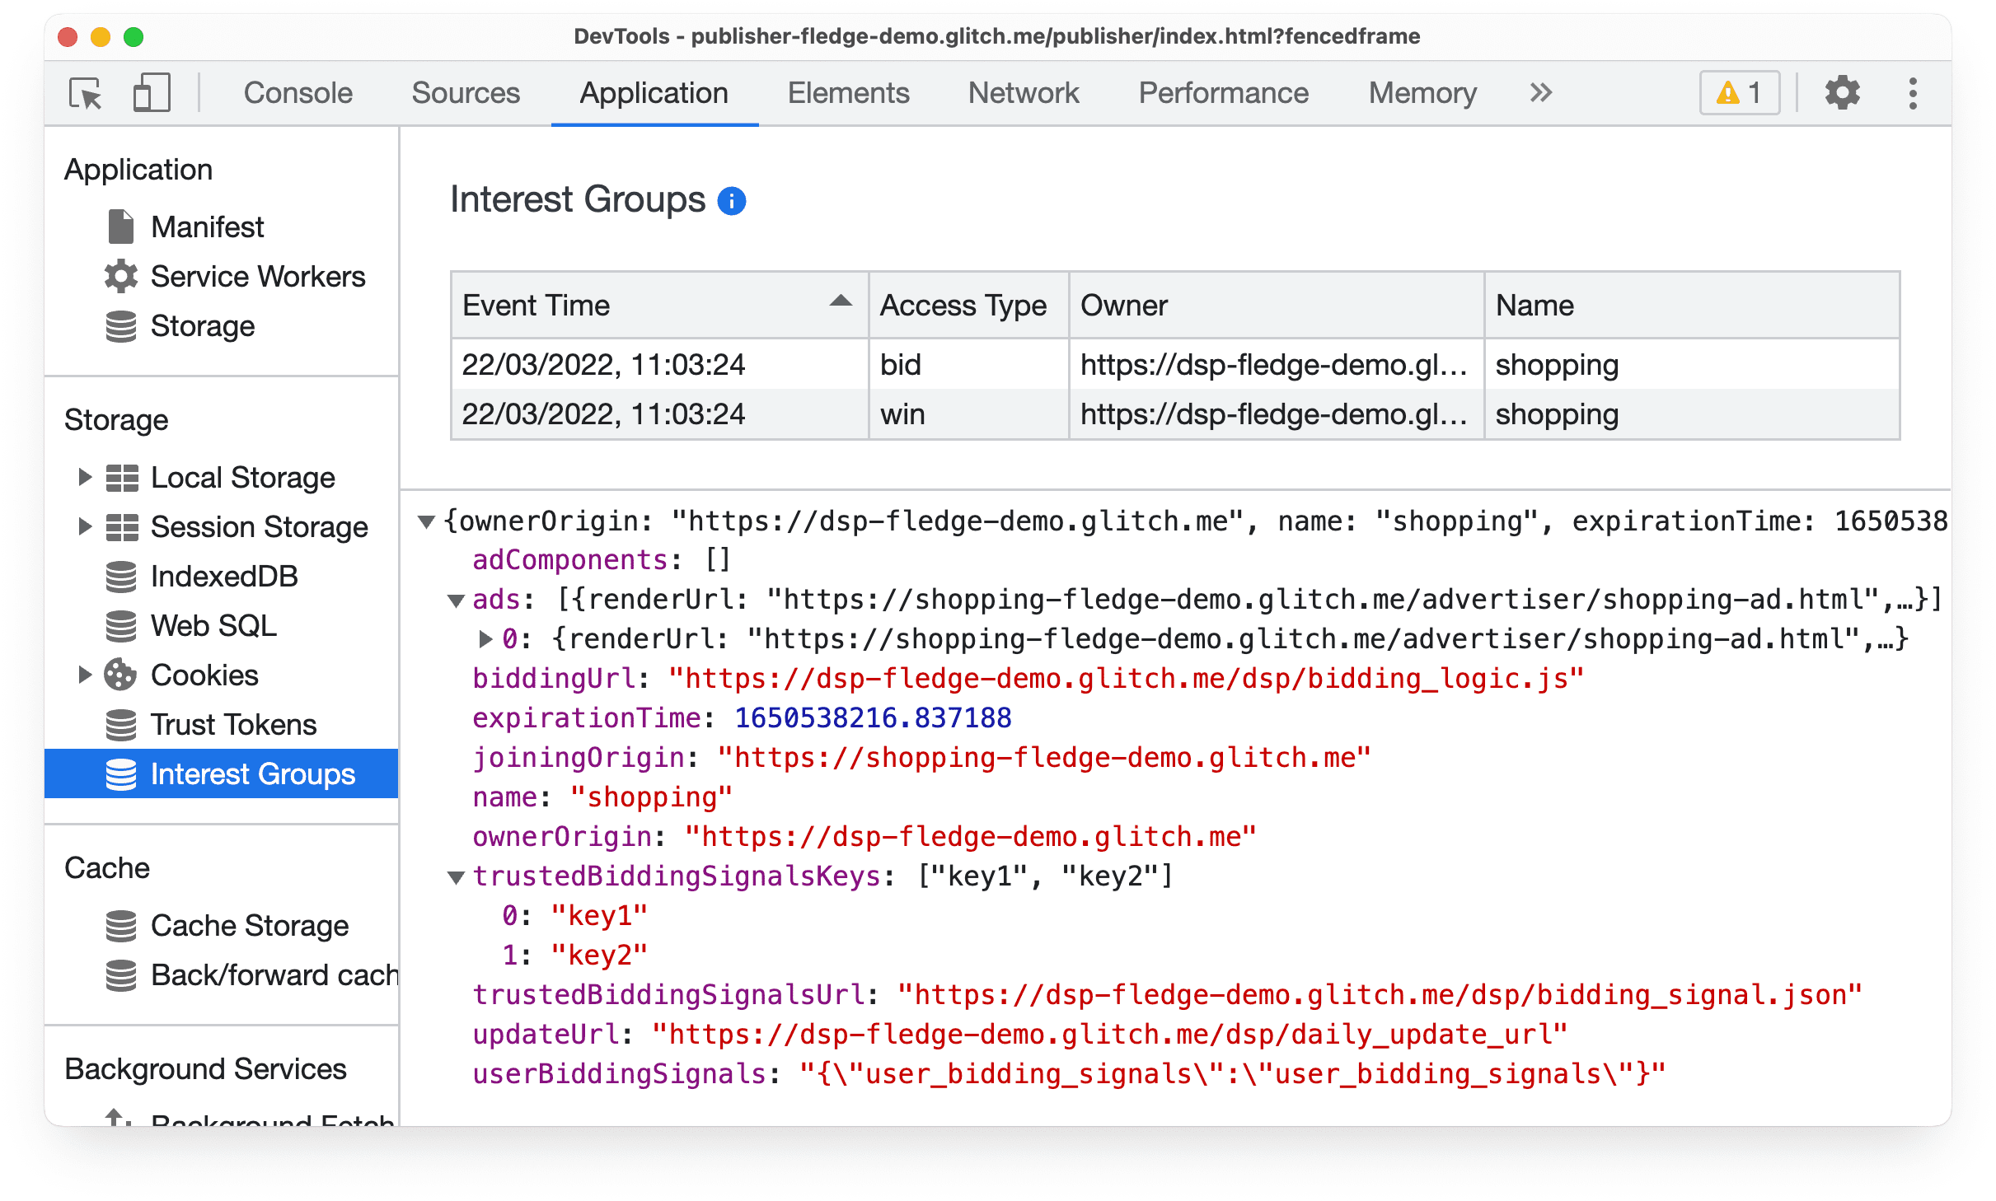This screenshot has height=1201, width=1996.
Task: Select the Console tab in DevTools
Action: tap(301, 92)
